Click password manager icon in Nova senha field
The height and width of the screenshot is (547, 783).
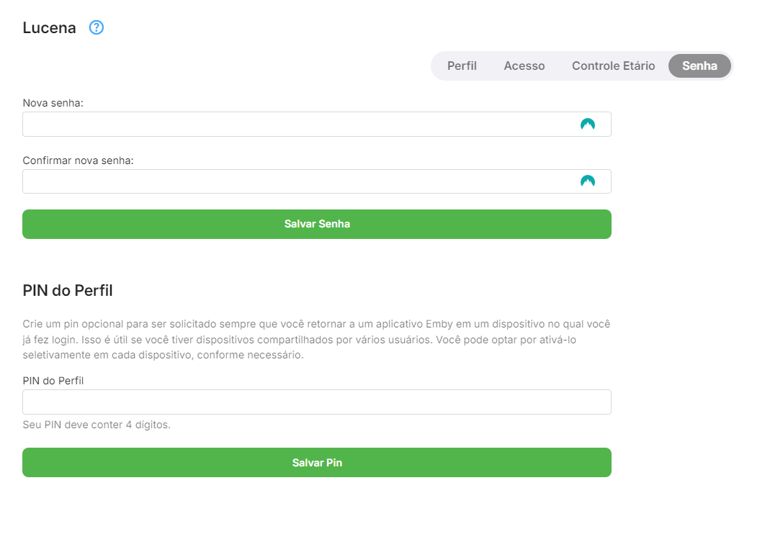point(588,125)
